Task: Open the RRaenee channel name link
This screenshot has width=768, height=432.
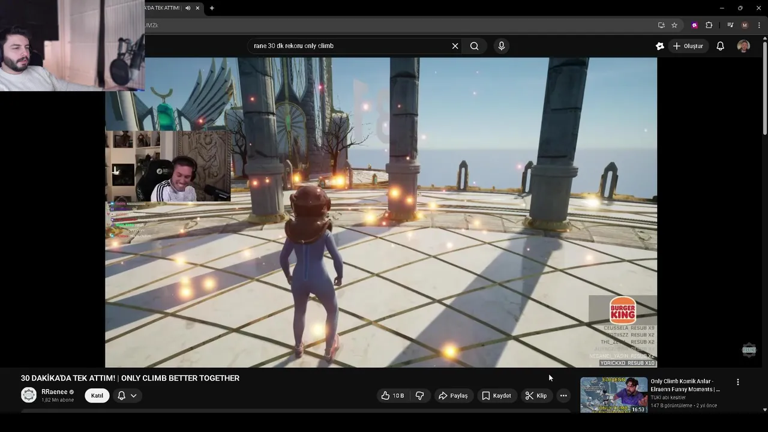Action: (x=54, y=392)
